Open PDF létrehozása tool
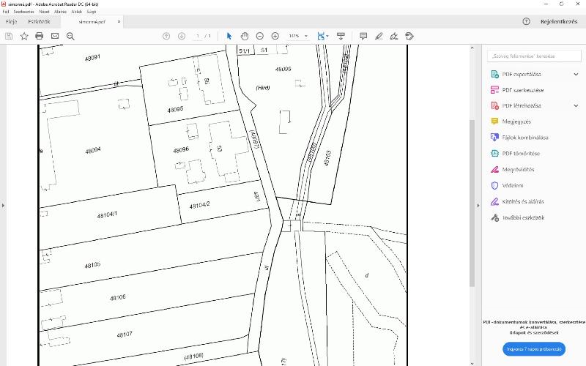The height and width of the screenshot is (366, 586). 522,105
